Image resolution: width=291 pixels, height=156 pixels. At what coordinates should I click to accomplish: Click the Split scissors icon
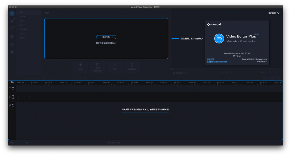(x=44, y=78)
